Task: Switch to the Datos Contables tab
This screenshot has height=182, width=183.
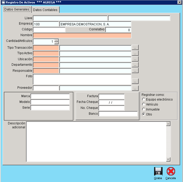Action: 45,10
